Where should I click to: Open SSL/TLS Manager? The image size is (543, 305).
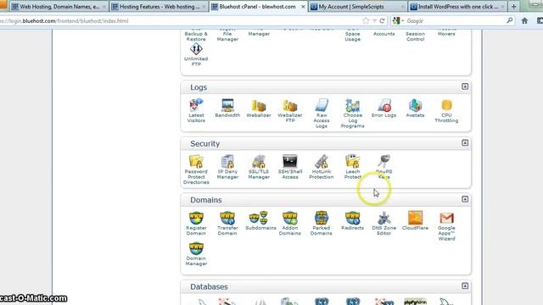click(259, 167)
